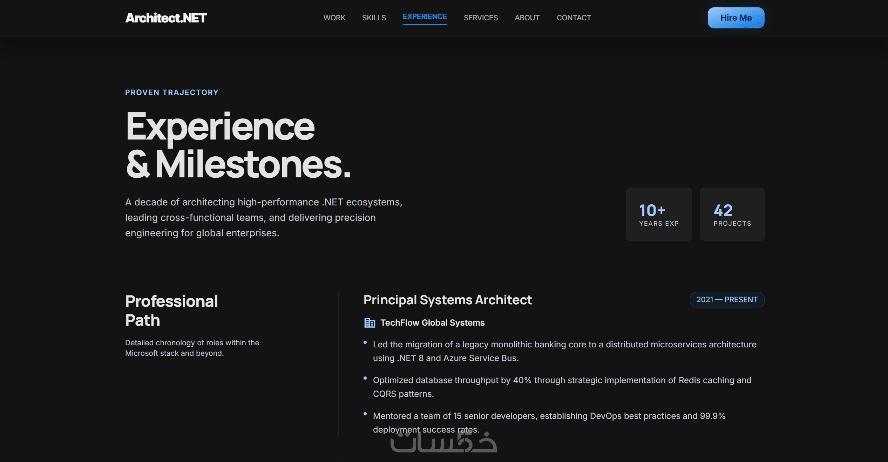This screenshot has width=888, height=462.
Task: Navigate to SERVICES in the header
Action: [481, 18]
